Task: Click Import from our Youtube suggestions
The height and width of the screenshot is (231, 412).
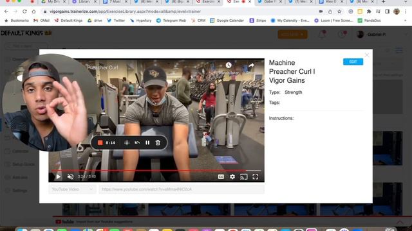Action: click(104, 222)
